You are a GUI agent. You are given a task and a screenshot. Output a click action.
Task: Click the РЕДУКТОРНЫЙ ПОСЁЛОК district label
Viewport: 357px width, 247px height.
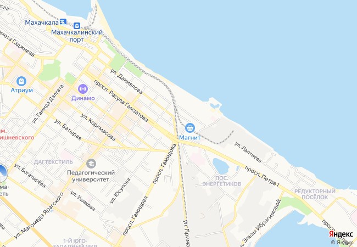coord(315,194)
